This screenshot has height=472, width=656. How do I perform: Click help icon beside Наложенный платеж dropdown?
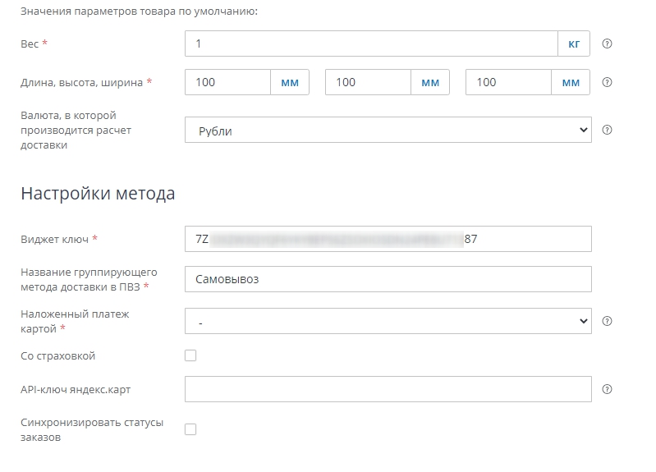608,321
